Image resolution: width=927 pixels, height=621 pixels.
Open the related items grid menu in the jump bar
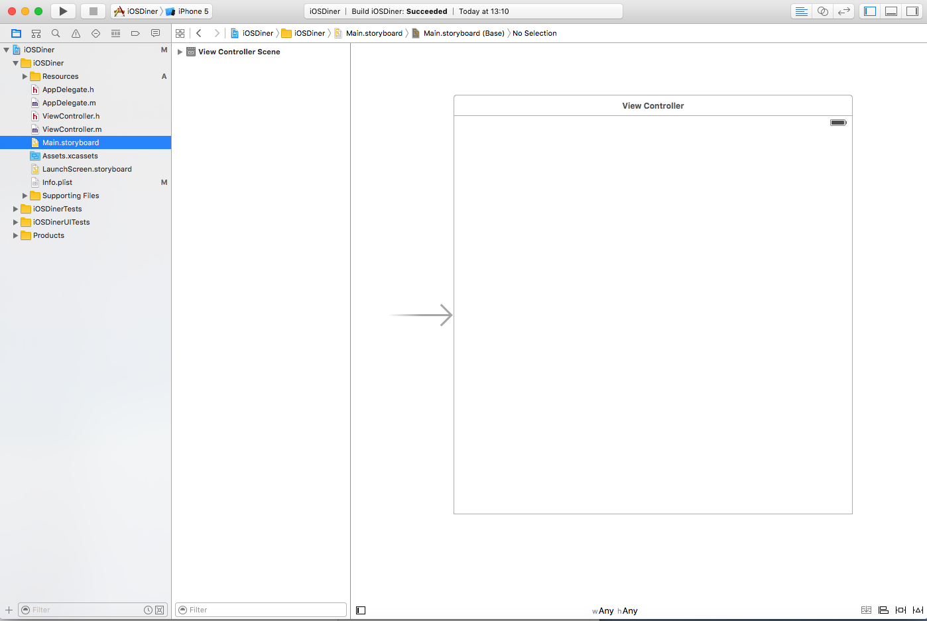tap(180, 33)
